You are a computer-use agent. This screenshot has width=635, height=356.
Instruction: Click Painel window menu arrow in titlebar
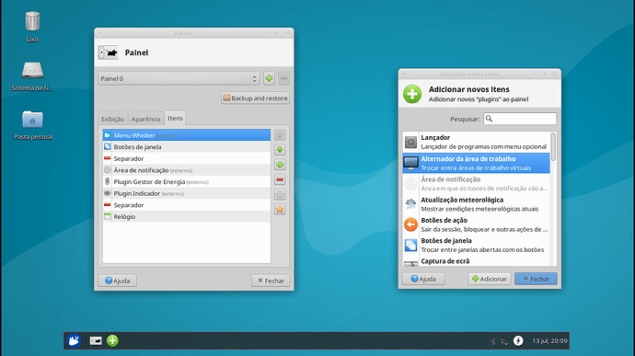tap(101, 34)
